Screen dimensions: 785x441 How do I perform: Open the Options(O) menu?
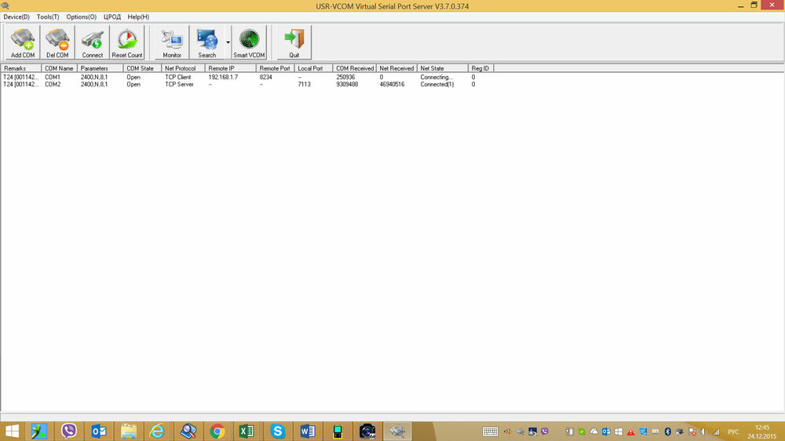point(81,16)
